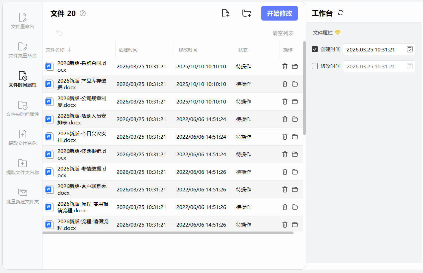Delete the 经费报销.docx row
This screenshot has width=423, height=273.
click(285, 154)
